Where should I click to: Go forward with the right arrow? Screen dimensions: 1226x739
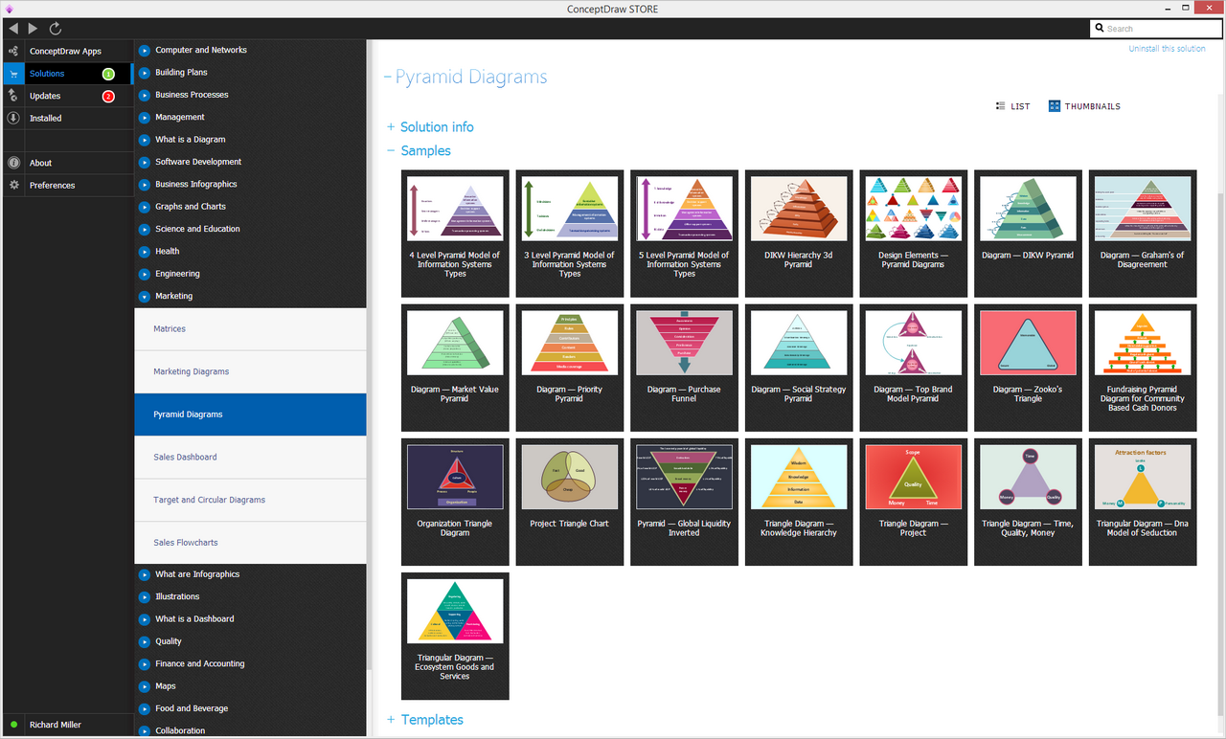(34, 29)
